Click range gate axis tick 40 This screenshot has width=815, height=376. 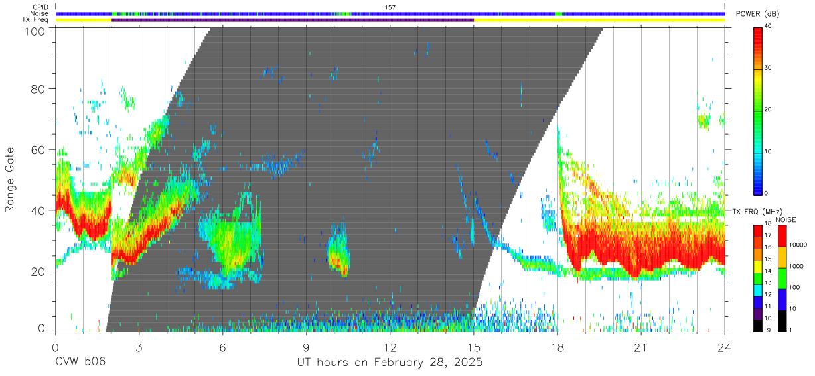(38, 210)
